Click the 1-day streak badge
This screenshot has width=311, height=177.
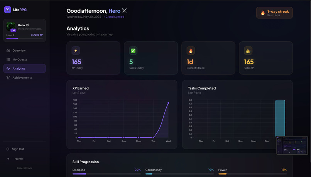[x=274, y=13]
